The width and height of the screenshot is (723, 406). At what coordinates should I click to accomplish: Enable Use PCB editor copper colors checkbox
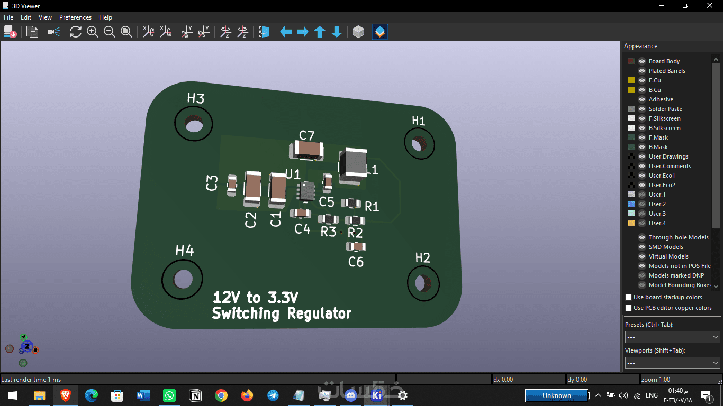point(629,308)
